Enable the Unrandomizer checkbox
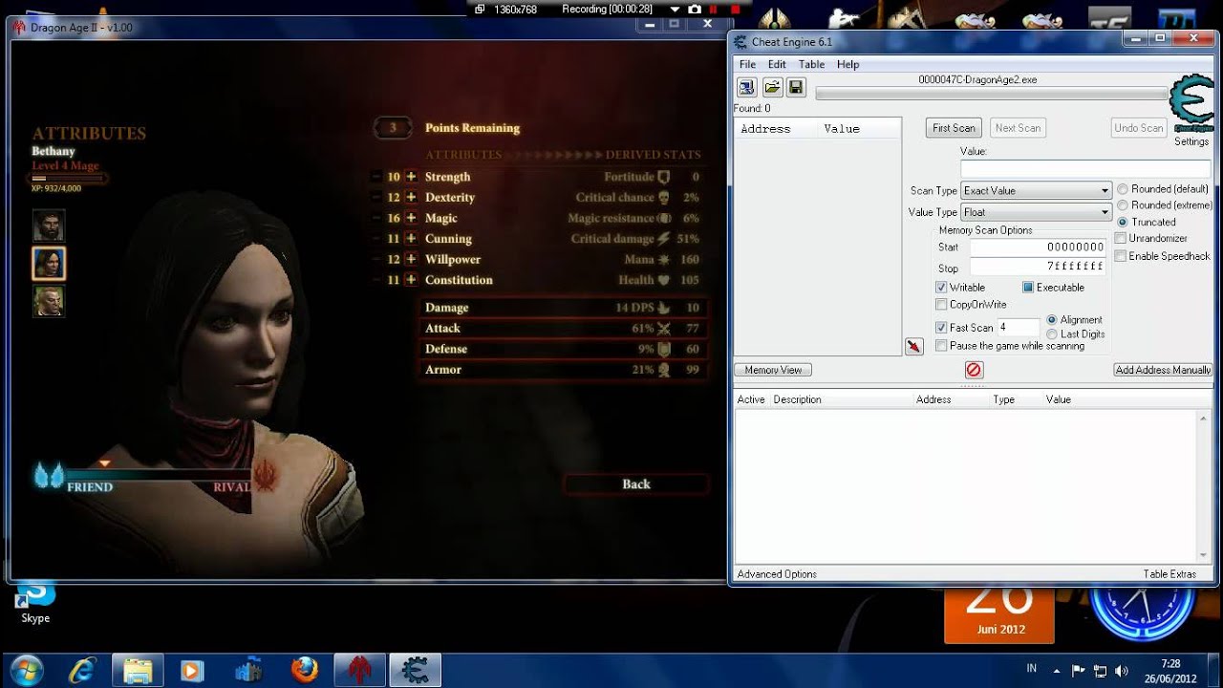 [1121, 238]
